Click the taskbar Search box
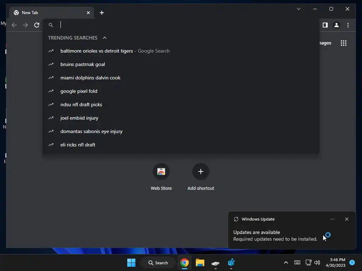362x271 pixels. click(x=158, y=263)
